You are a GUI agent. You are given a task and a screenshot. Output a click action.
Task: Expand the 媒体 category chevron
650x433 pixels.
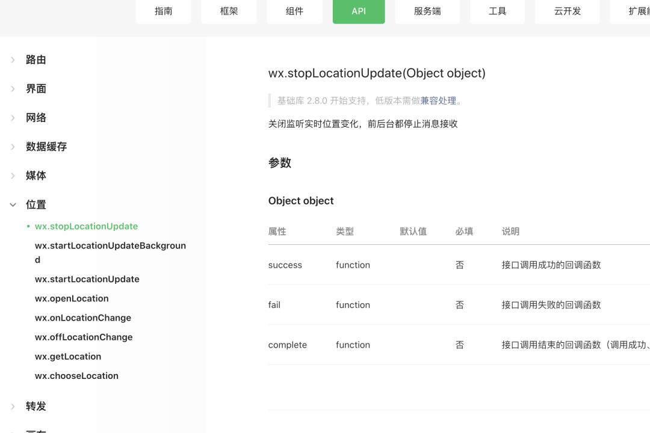pos(13,175)
